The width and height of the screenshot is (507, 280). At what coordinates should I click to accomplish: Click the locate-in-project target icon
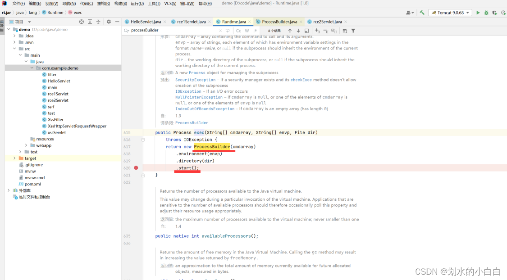(x=82, y=22)
